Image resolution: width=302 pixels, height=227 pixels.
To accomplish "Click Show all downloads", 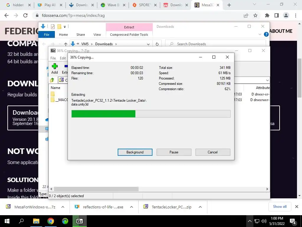I will [280, 207].
